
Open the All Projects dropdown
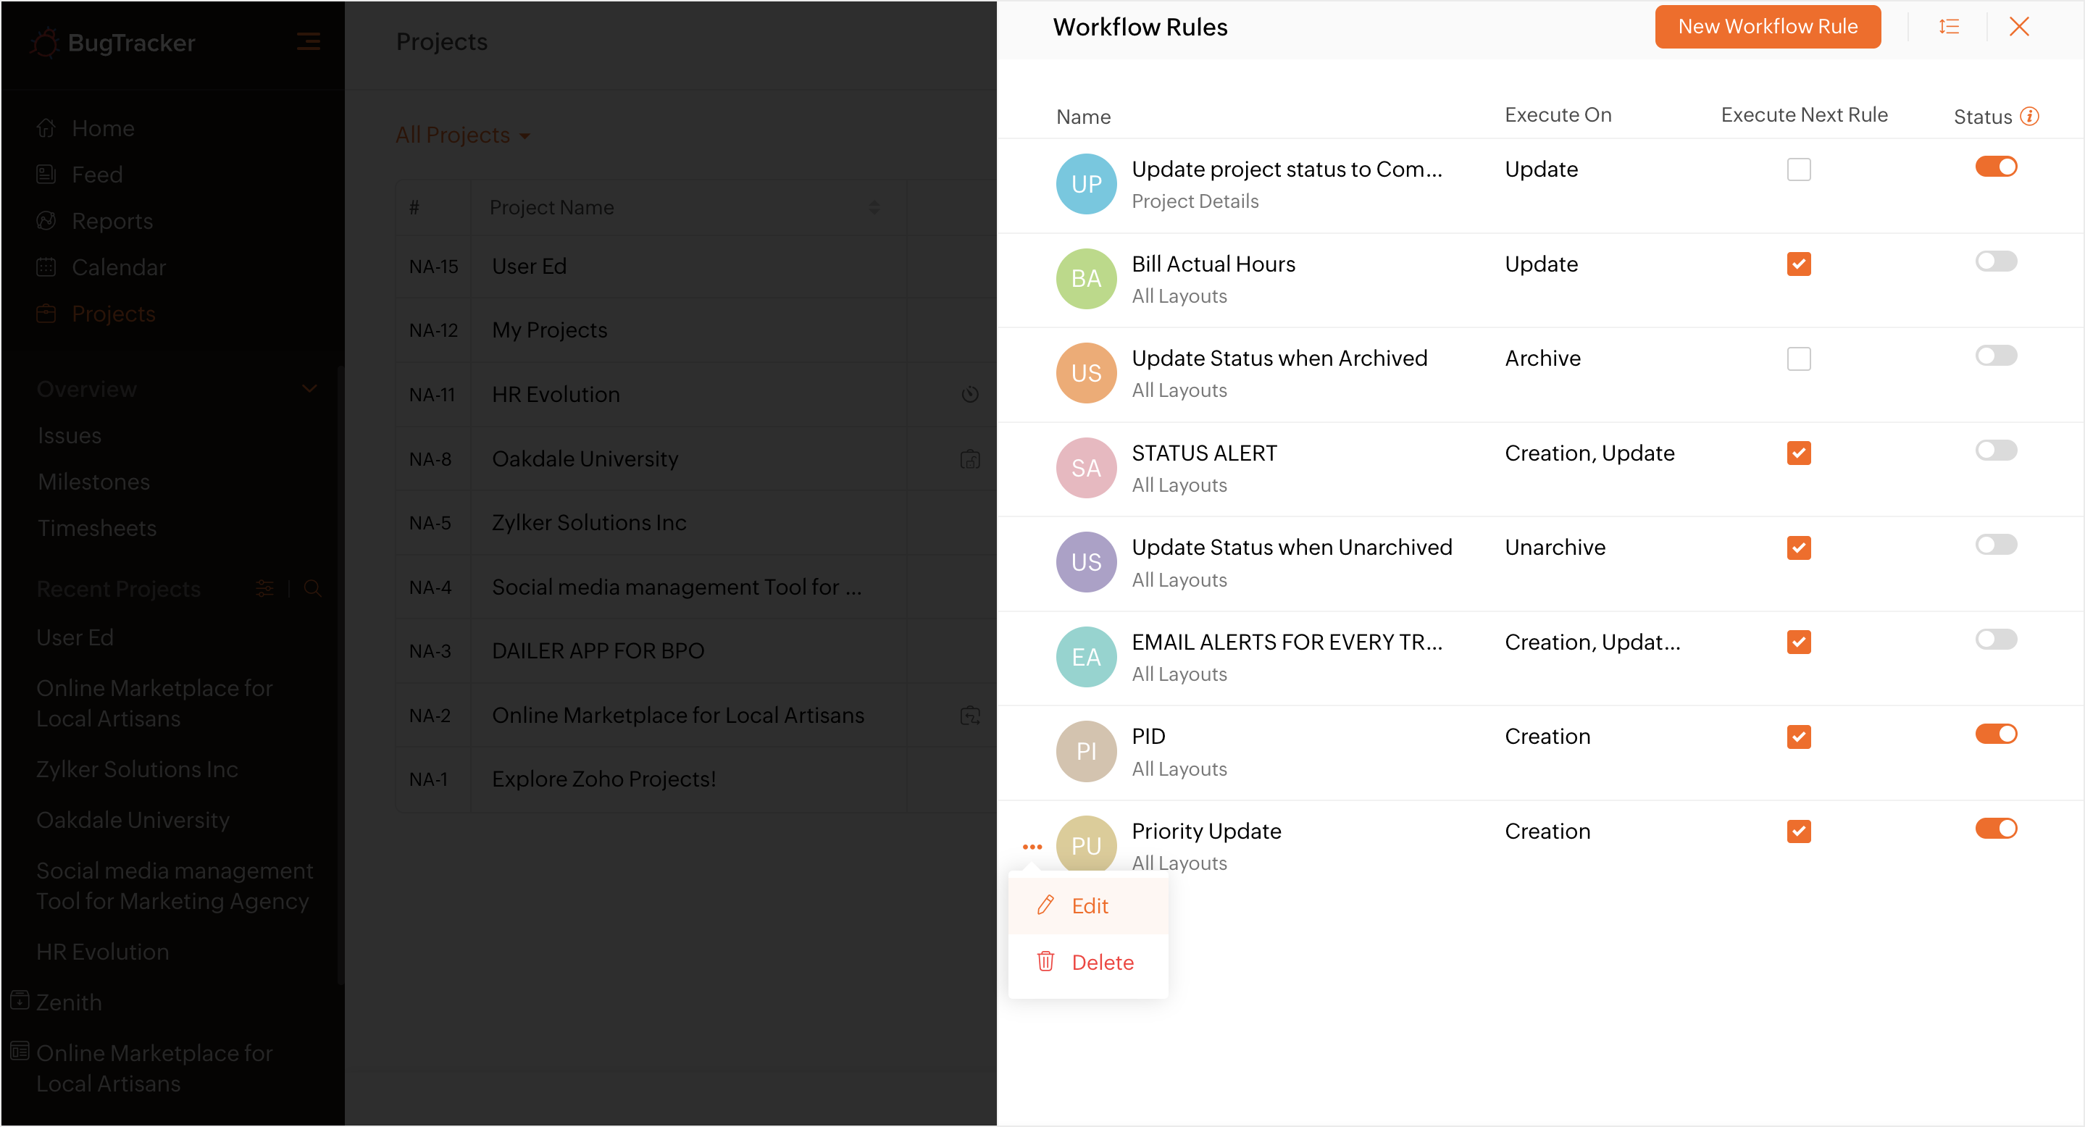462,135
